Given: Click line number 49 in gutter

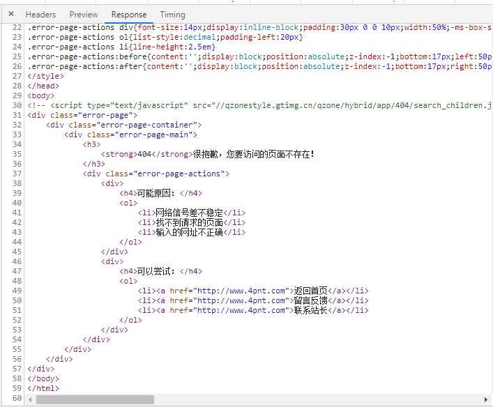Looking at the screenshot, I should coord(17,291).
